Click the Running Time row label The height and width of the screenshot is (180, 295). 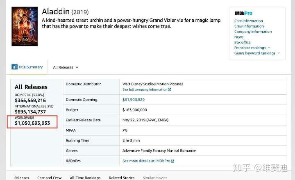coord(77,141)
